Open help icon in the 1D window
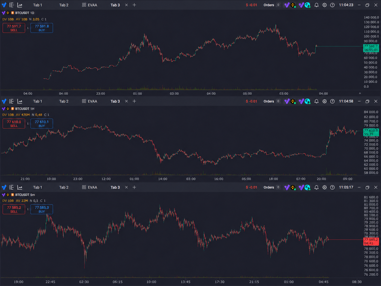This screenshot has height=286, width=381. pos(332,5)
